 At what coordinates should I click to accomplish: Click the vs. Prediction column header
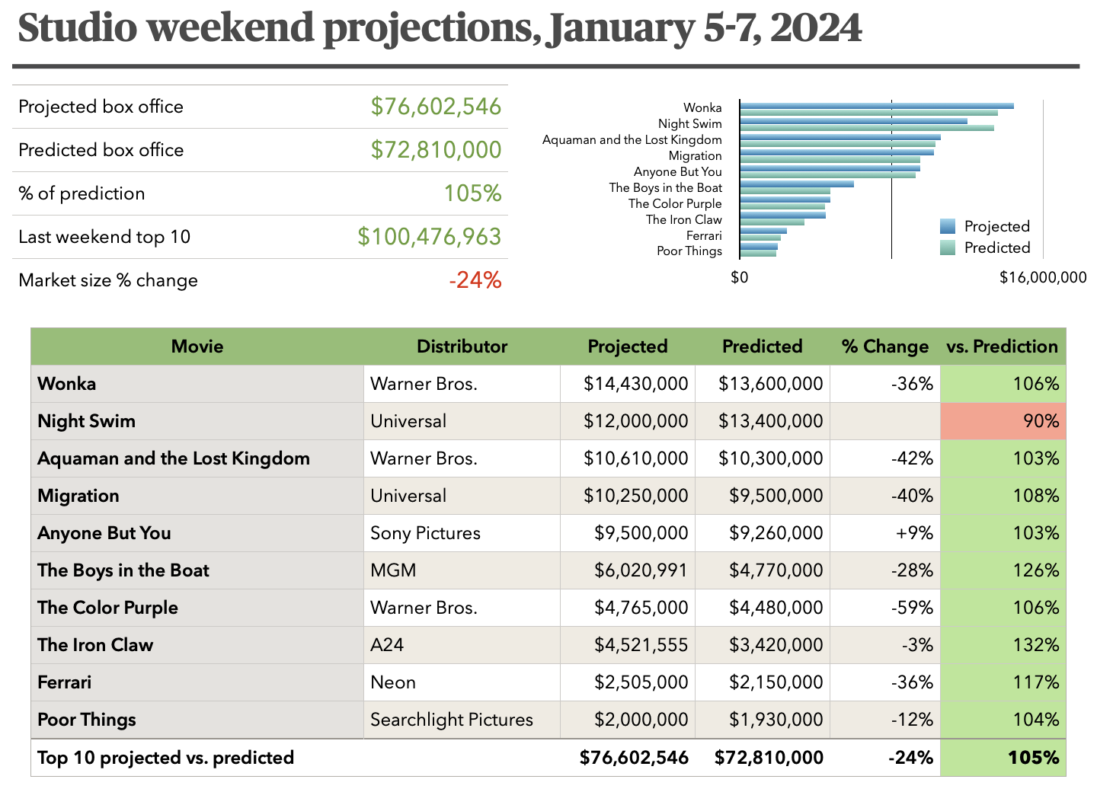point(1002,346)
